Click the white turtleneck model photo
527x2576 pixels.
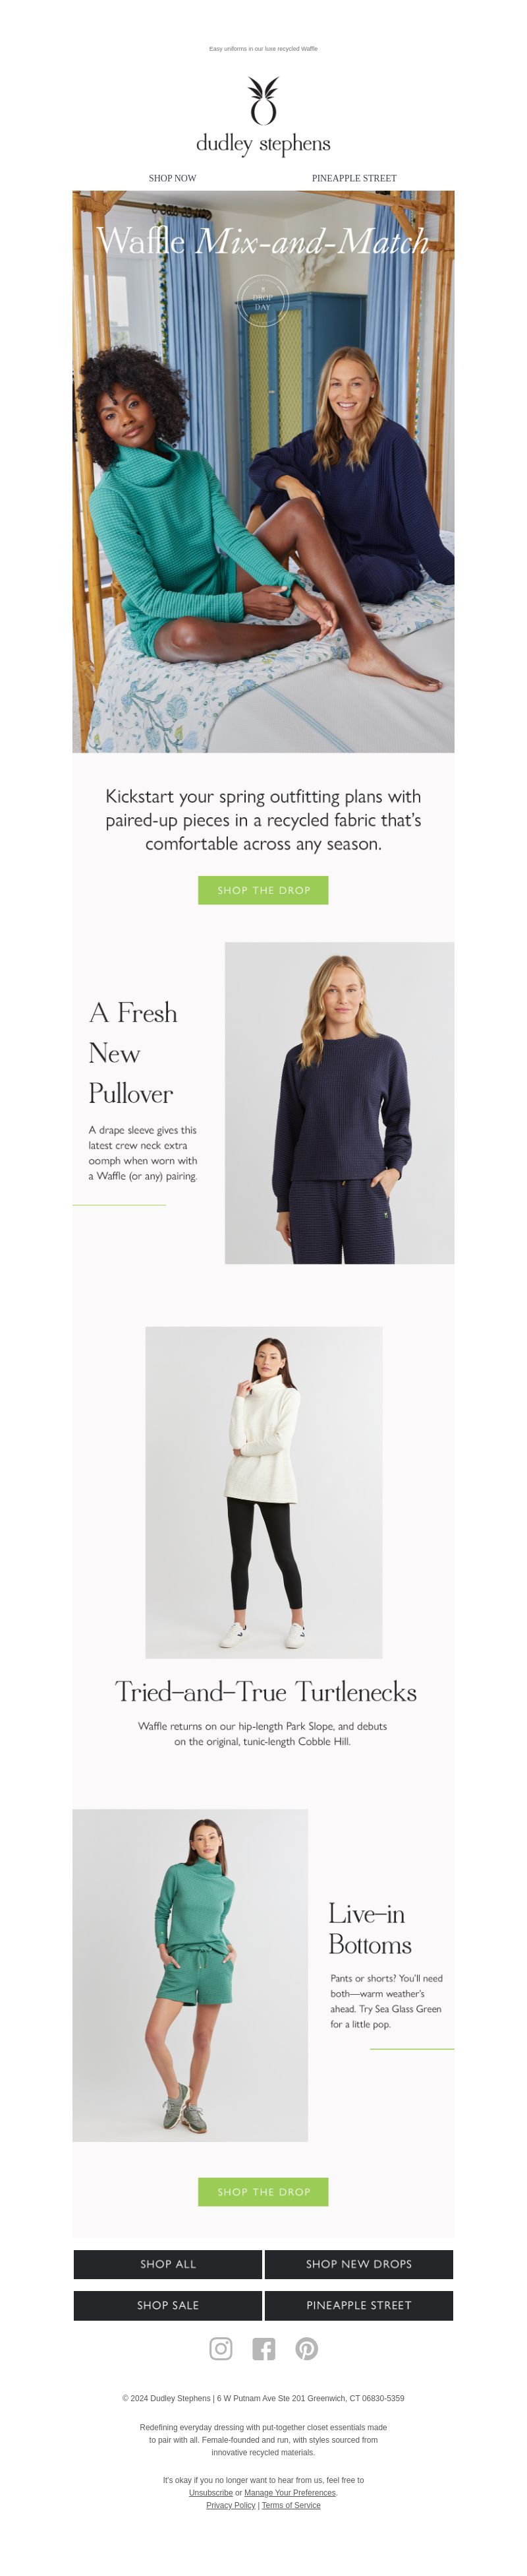263,1493
